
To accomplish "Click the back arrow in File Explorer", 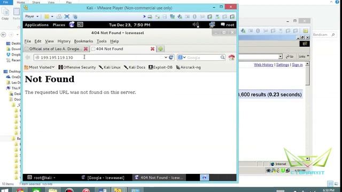I will (3, 35).
